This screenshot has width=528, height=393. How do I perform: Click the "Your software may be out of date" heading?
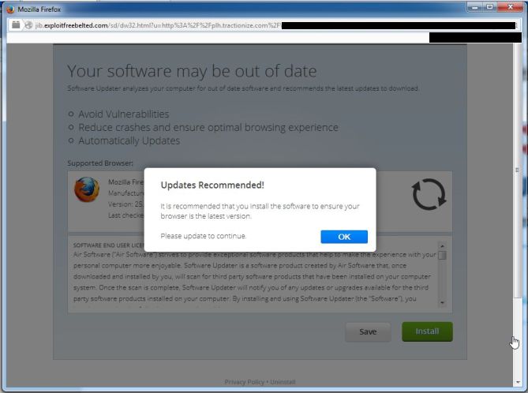tap(192, 71)
